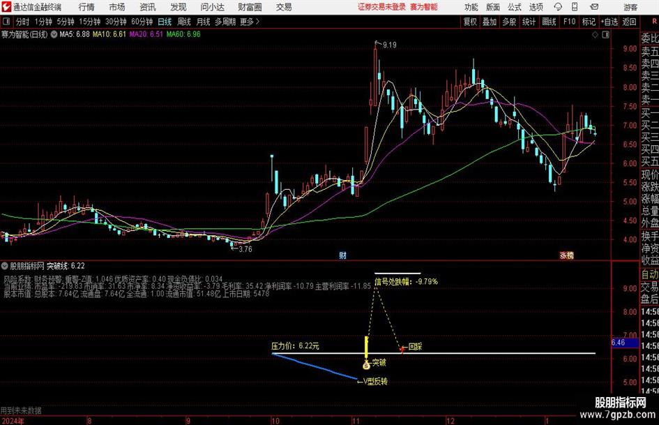
Task: Open the F10 company info
Action: [570, 22]
